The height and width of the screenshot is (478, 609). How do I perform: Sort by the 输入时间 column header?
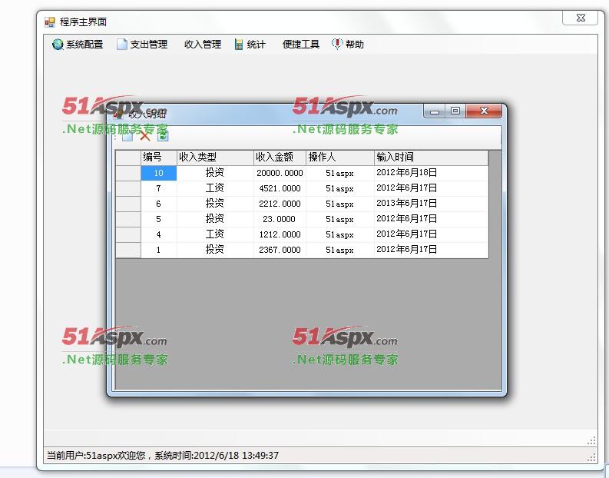tap(431, 158)
